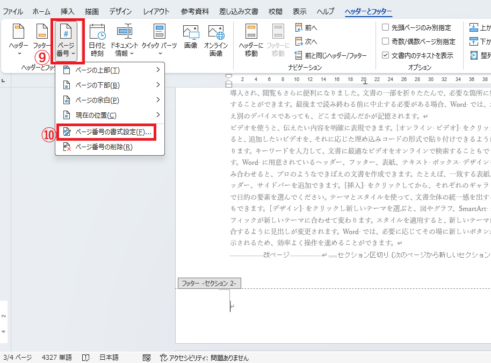Viewport: 491px width, 363px height.
Task: Open the フッター (Footer) gallery button
Action: 42,40
